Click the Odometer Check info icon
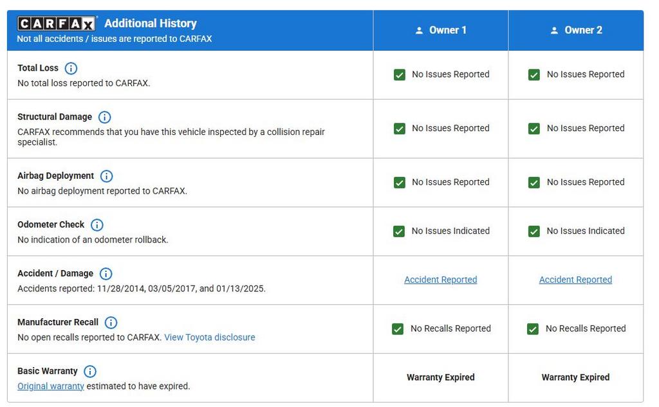 [x=97, y=225]
